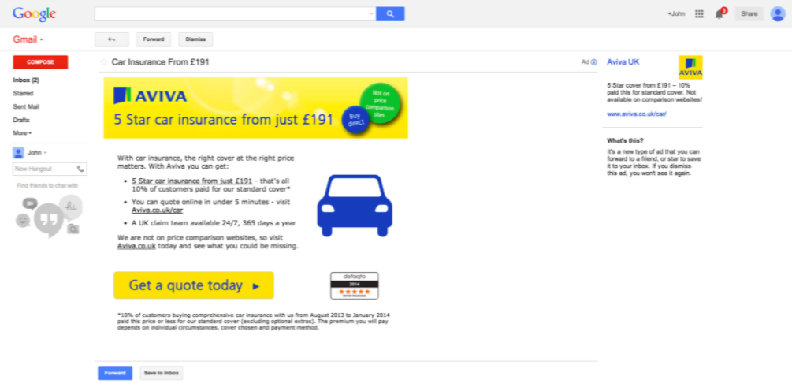Click the 'Car Insurance From £191' subject
792x391 pixels.
(160, 62)
